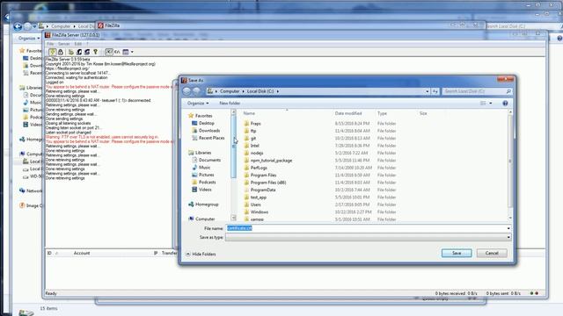Select Podcasts library in Save As navigation pane

[208, 183]
